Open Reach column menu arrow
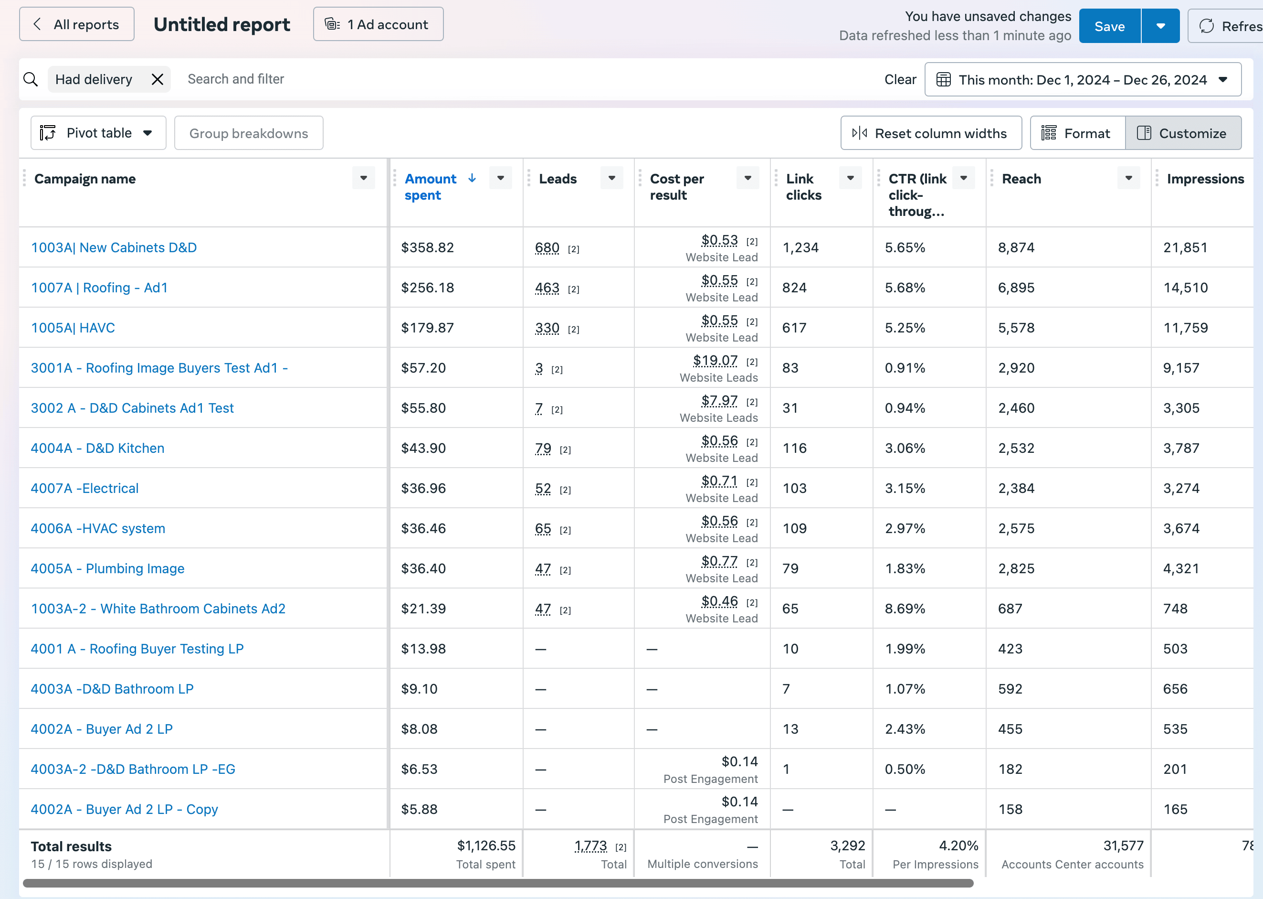Screen dimensions: 1263x899 (x=1128, y=178)
